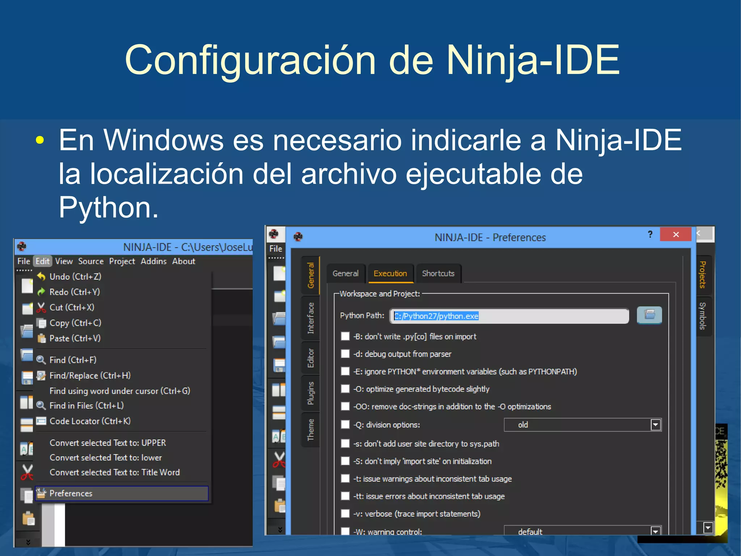
Task: Enable -B don't write .py[co] files
Action: (x=345, y=336)
